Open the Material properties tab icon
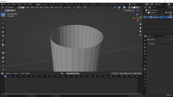Viewport: 173px width, 97px height. point(145,86)
